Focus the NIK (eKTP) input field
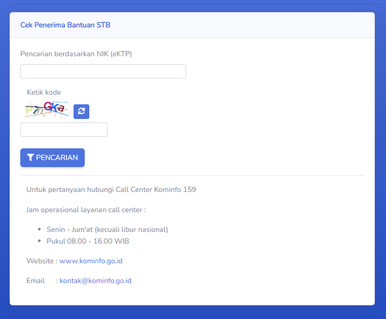The image size is (386, 319). pos(103,71)
